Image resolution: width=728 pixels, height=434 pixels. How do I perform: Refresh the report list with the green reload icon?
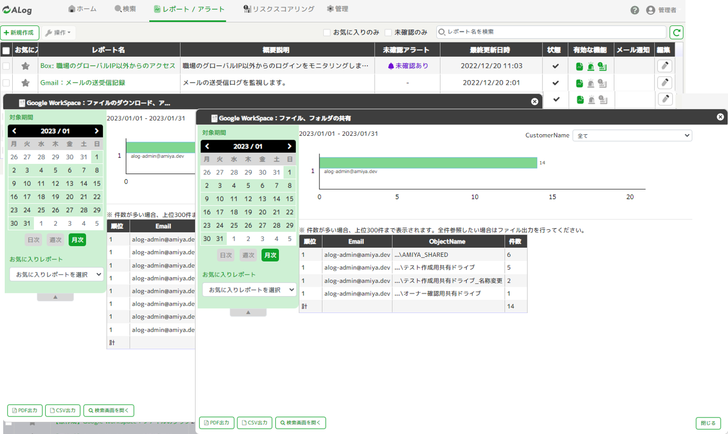point(676,32)
